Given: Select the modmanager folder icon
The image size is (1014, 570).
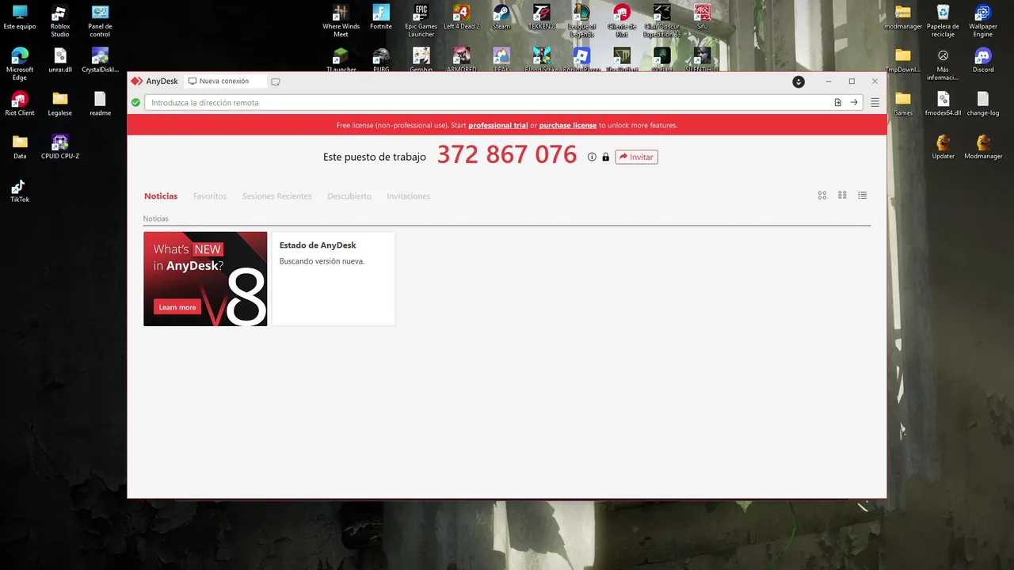Looking at the screenshot, I should tap(903, 17).
